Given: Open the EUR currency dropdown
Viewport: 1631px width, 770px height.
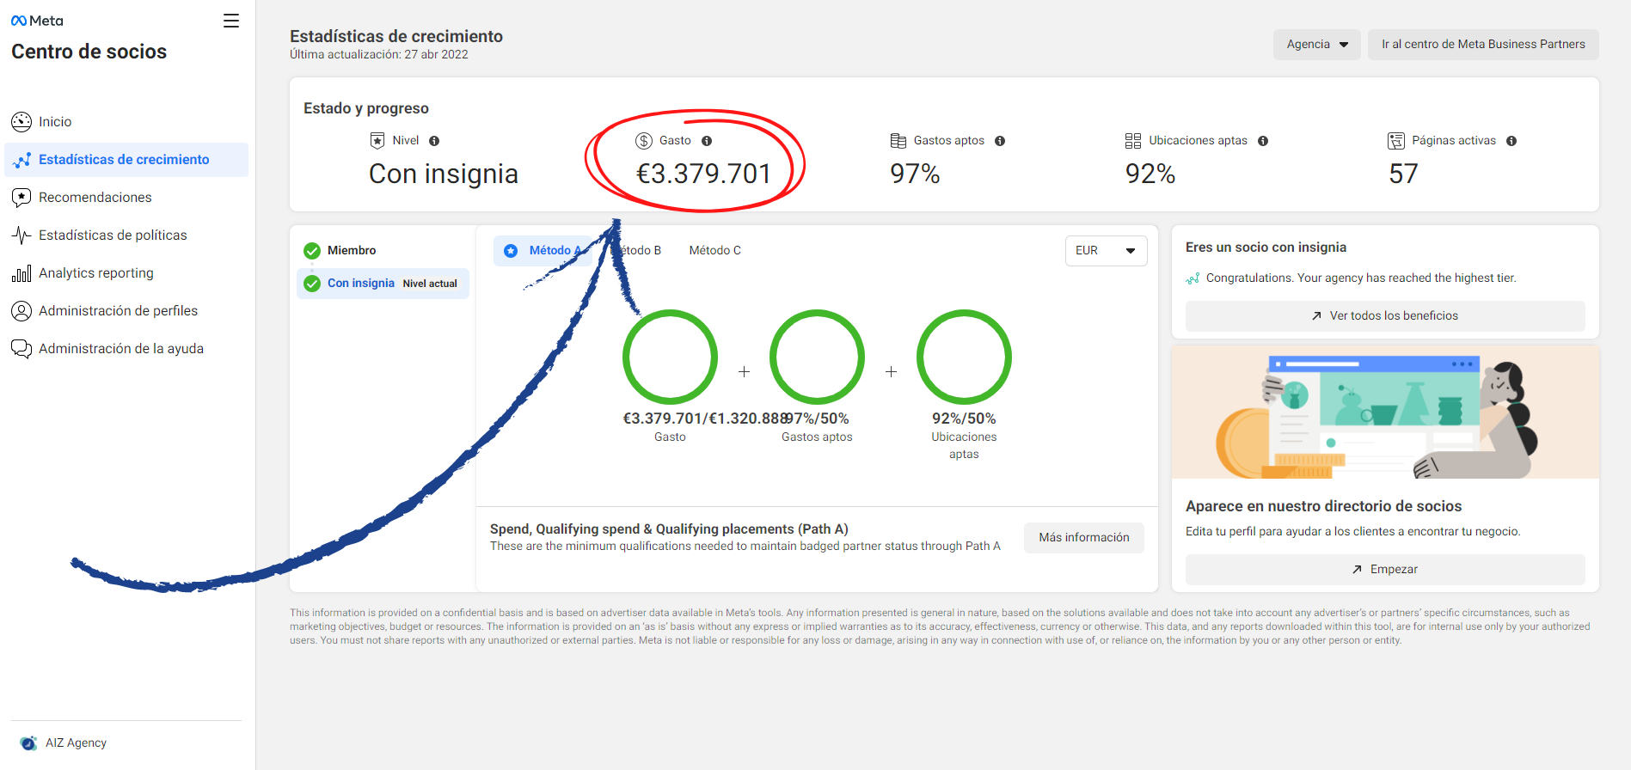Looking at the screenshot, I should [1106, 251].
